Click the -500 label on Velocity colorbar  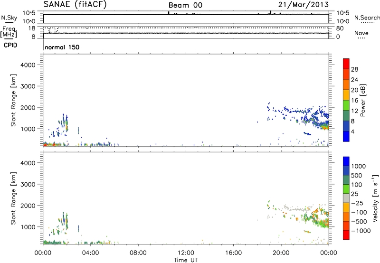coord(359,222)
